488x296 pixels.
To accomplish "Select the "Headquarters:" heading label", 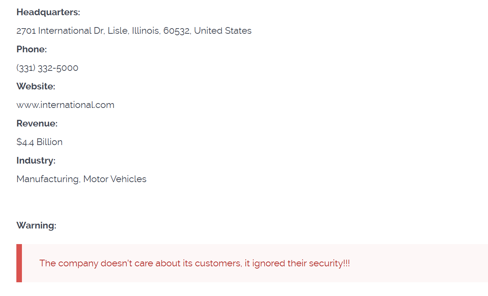I will 48,12.
